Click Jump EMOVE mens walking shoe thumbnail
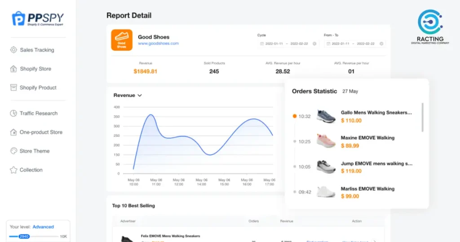Viewport: 460px width, 242px height. (x=326, y=167)
